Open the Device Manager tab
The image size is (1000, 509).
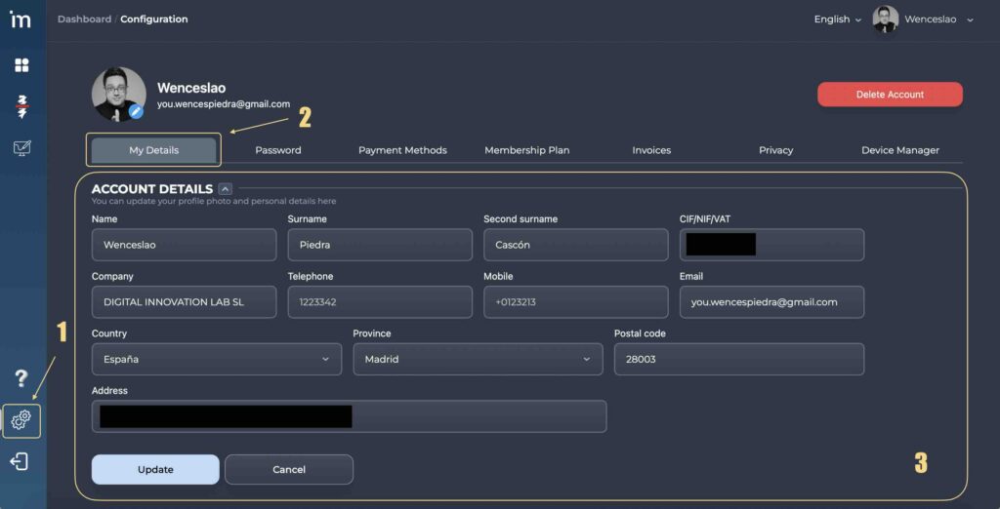[899, 150]
